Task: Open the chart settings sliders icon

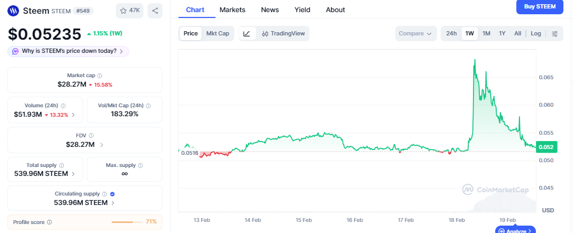Action: click(554, 34)
